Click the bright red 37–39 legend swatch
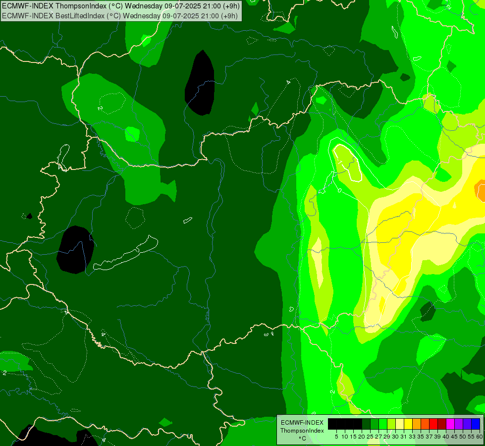 tap(433, 424)
